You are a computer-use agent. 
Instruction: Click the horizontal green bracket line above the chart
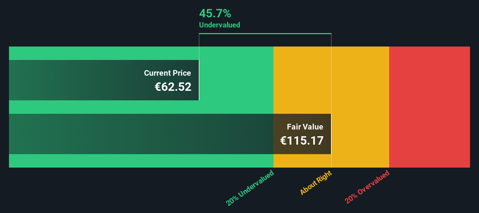265,34
